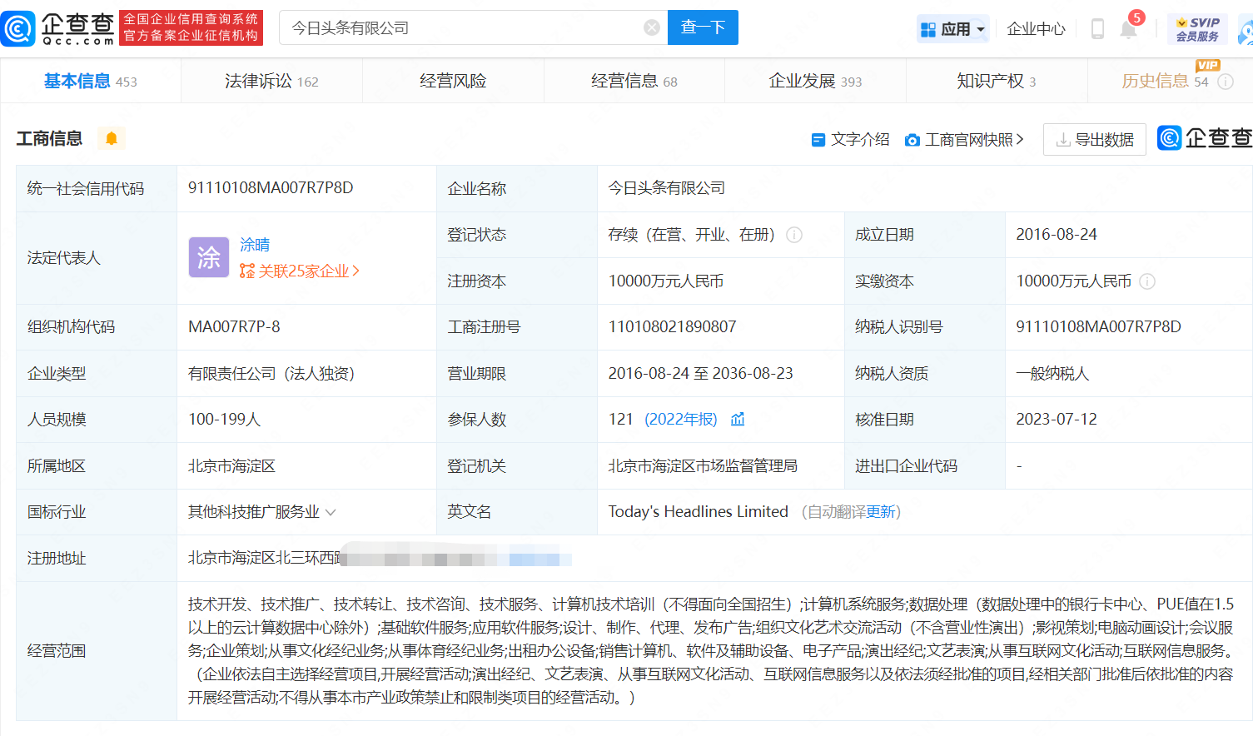Click the info icon beside 历史信息 tab
This screenshot has height=736, width=1253.
[x=1226, y=82]
